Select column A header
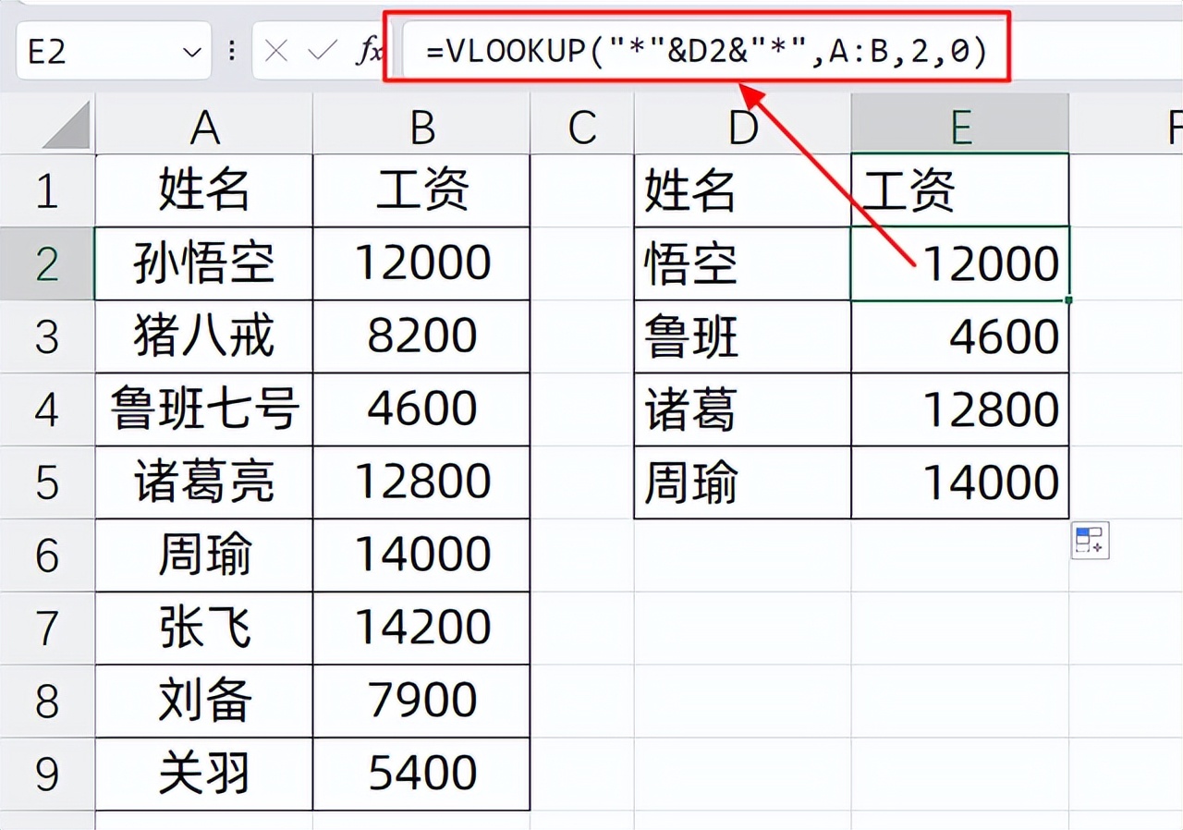Screen dimensions: 1183x830 point(204,126)
